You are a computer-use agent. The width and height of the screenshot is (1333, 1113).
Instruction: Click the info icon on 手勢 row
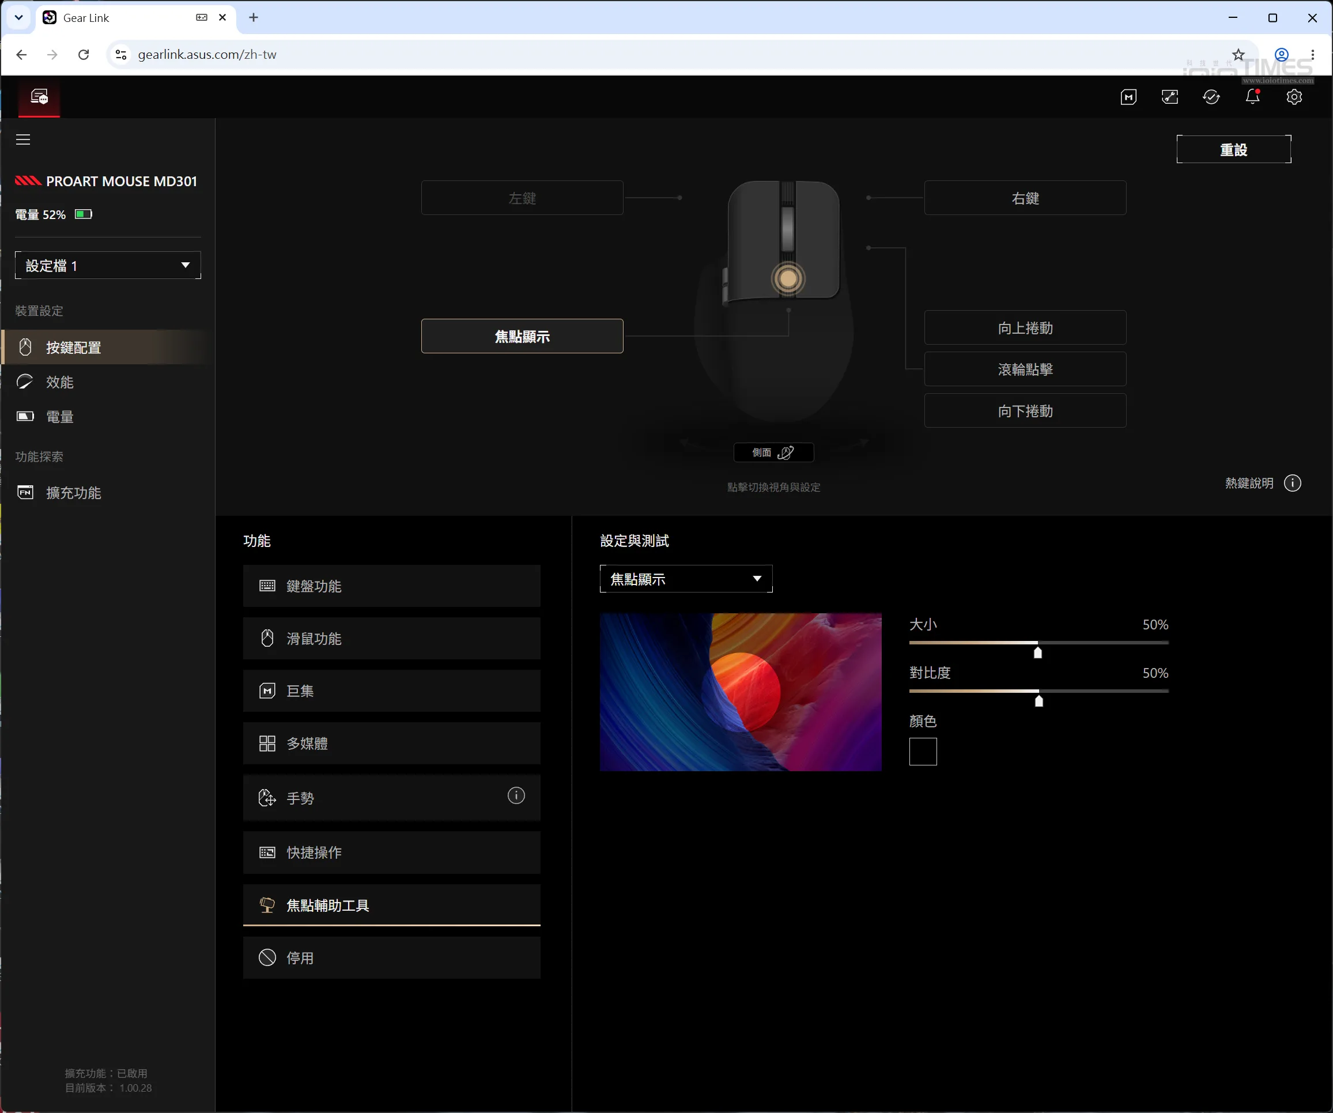point(516,795)
